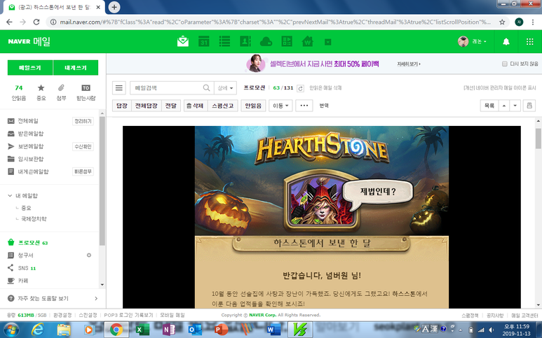
Task: Click the 삭제 delete button
Action: [196, 106]
